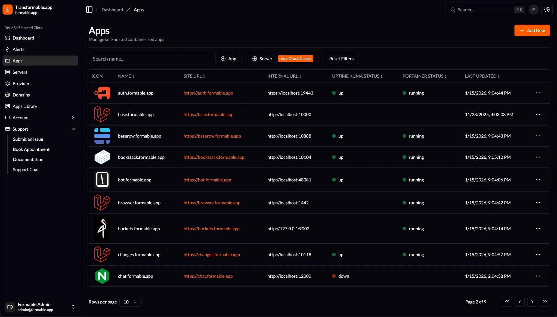Click the baserow.formable.app icon
This screenshot has height=317, width=557.
[x=102, y=136]
